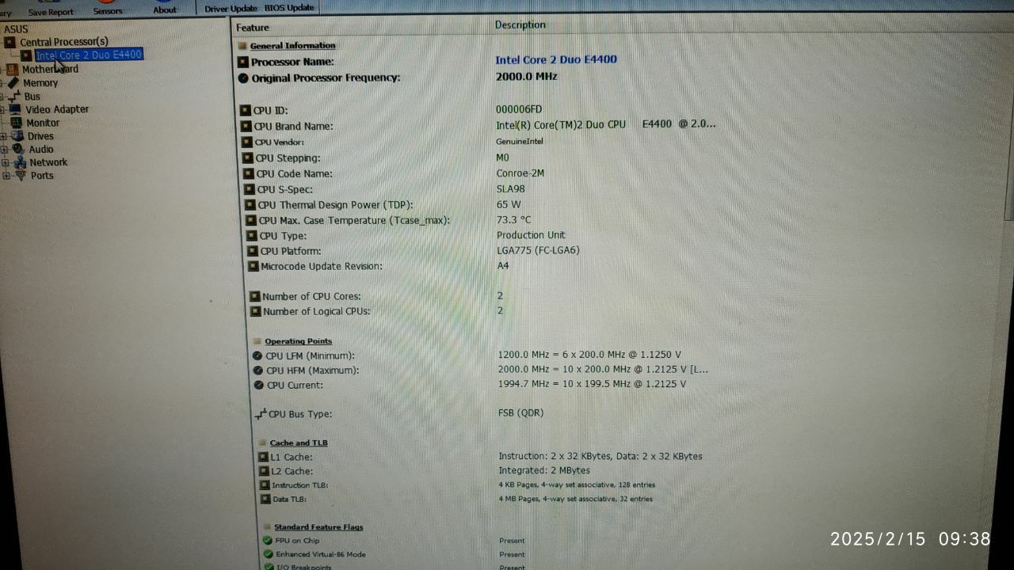Select Intel Core 2 Duo E4400 tree node
1014x570 pixels.
89,55
